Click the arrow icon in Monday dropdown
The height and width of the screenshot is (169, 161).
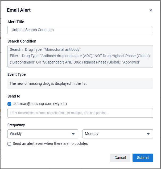(x=148, y=134)
